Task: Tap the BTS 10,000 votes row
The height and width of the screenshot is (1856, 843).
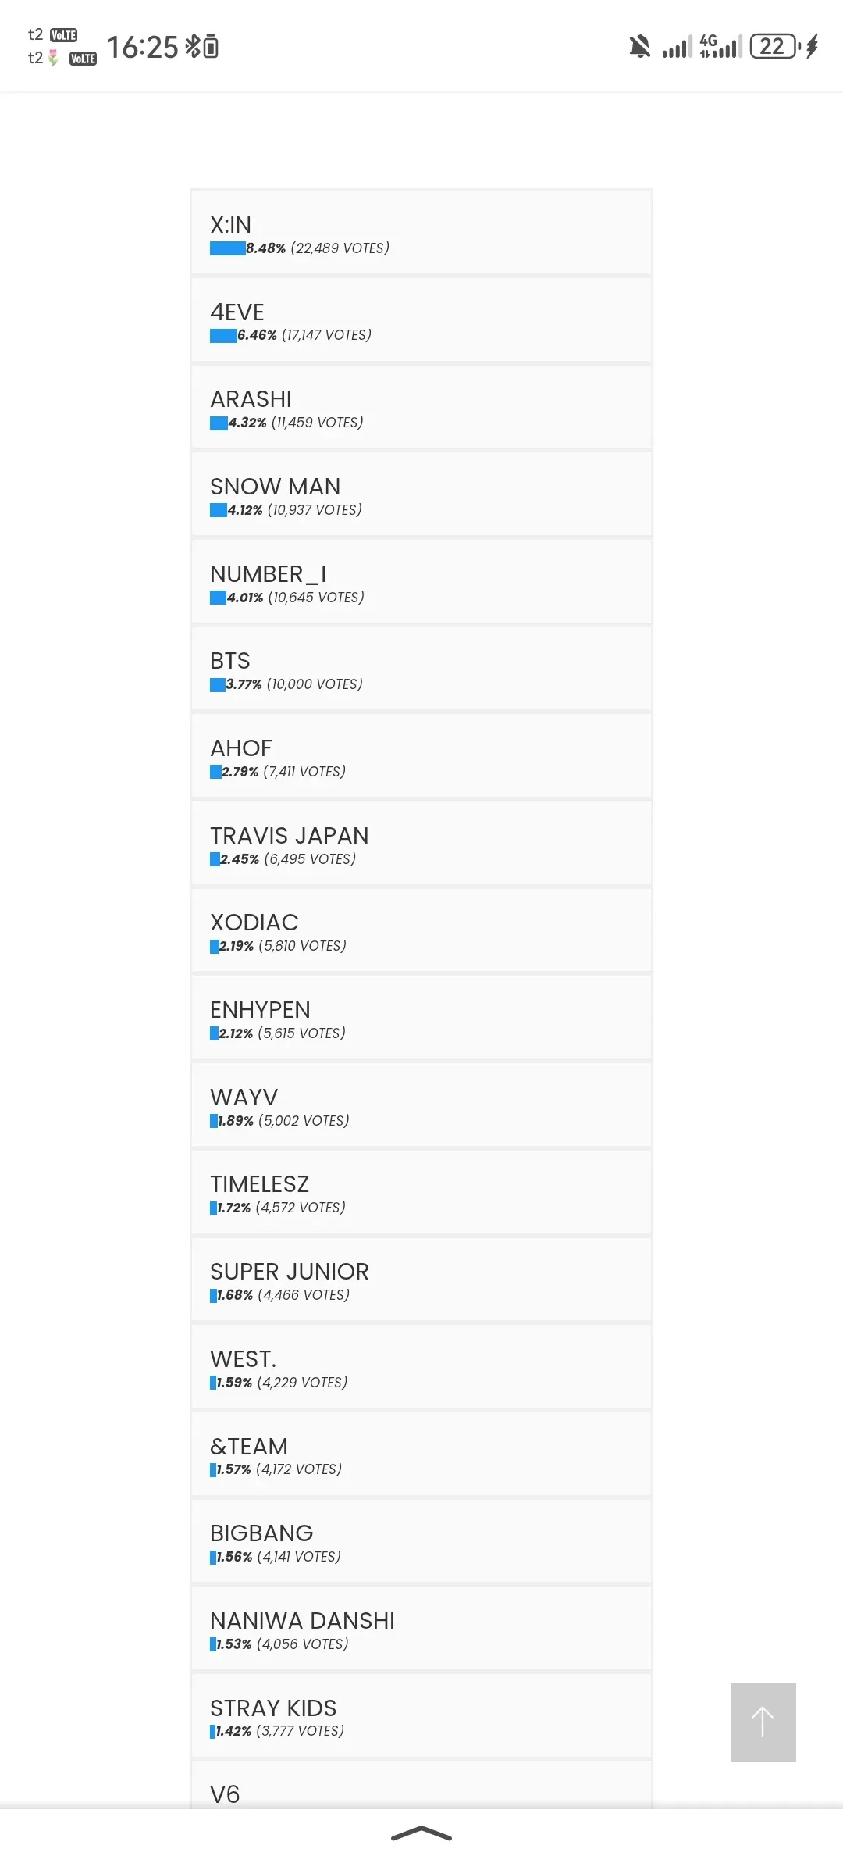Action: (x=421, y=669)
